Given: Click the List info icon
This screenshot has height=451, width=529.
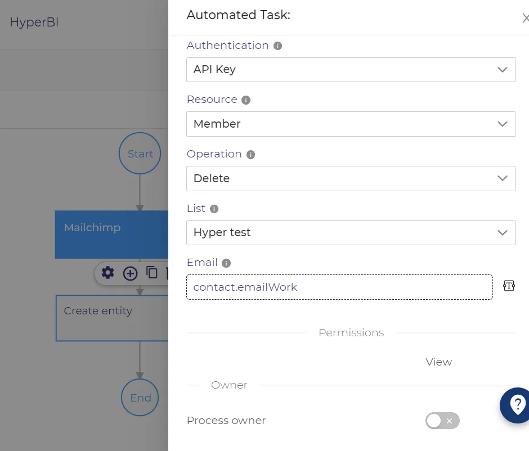Looking at the screenshot, I should pyautogui.click(x=214, y=209).
